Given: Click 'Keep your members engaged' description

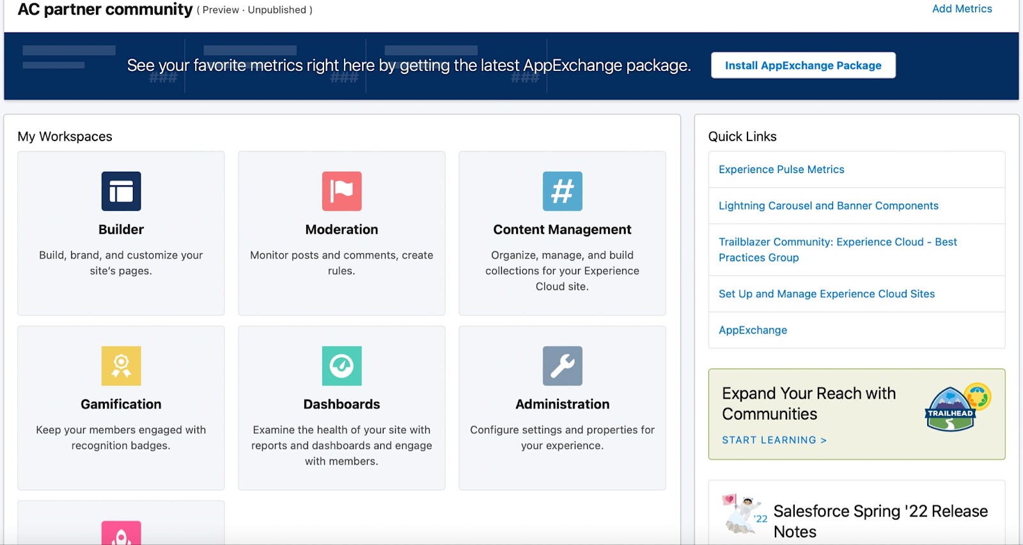Looking at the screenshot, I should click(x=121, y=438).
